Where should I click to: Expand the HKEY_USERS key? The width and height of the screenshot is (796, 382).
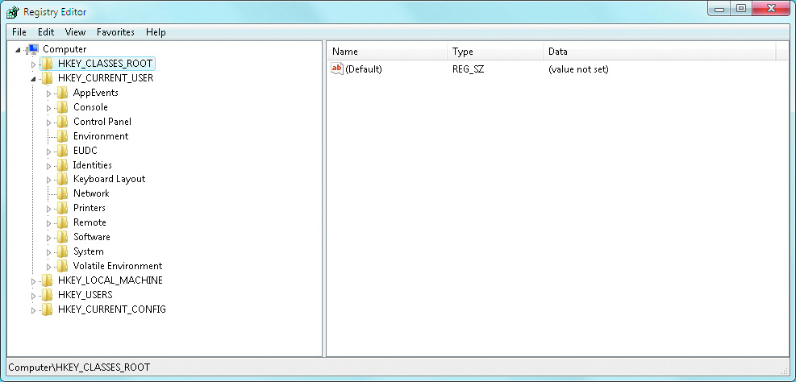click(x=34, y=295)
